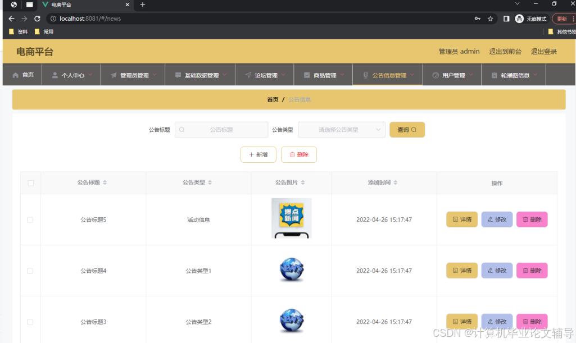The width and height of the screenshot is (576, 343).
Task: View 详情 for 公告标题5
Action: point(462,219)
